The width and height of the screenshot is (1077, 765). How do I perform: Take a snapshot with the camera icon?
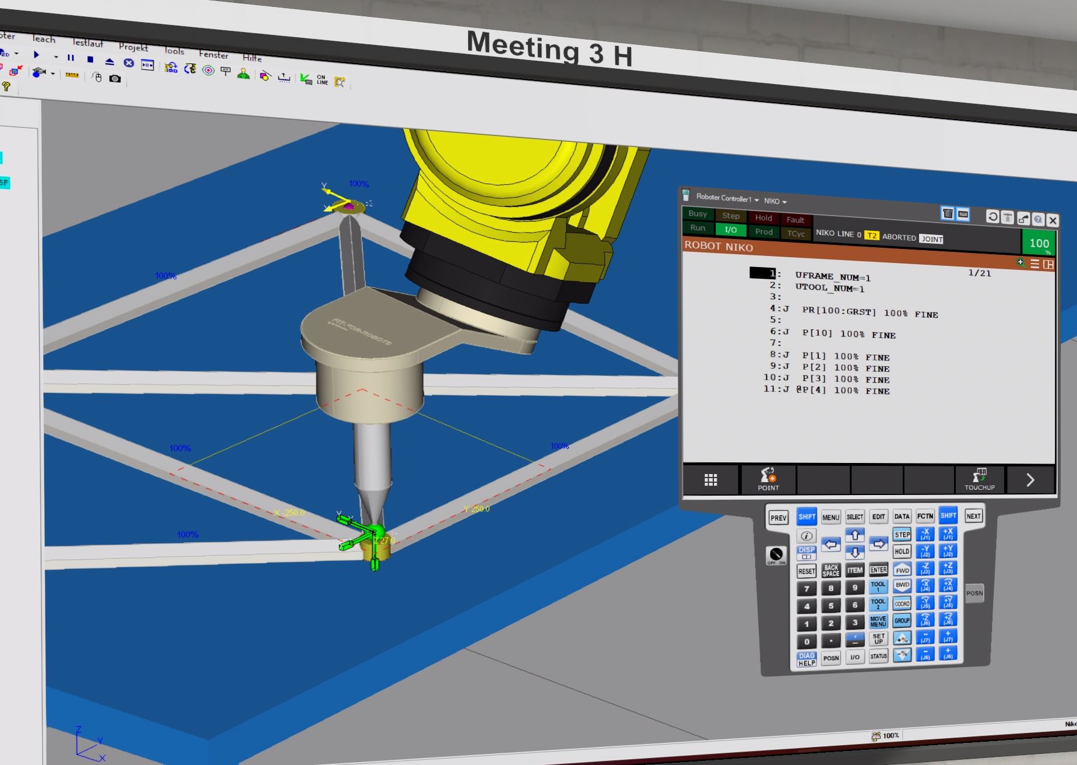115,79
